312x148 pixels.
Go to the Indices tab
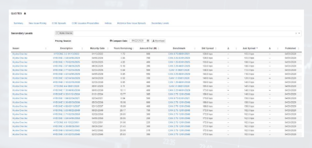[108, 23]
